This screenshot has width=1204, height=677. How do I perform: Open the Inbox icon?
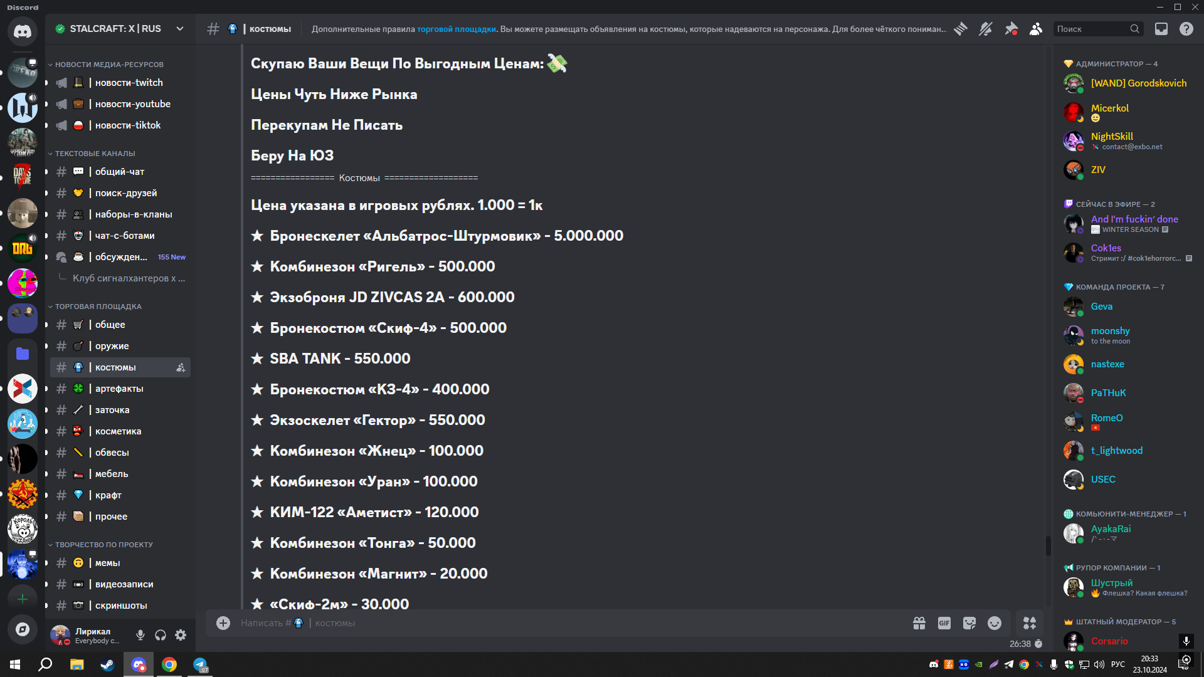[1161, 29]
